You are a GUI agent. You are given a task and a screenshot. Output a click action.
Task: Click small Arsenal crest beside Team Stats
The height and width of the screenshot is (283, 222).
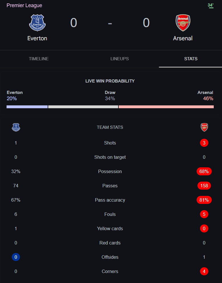point(204,127)
